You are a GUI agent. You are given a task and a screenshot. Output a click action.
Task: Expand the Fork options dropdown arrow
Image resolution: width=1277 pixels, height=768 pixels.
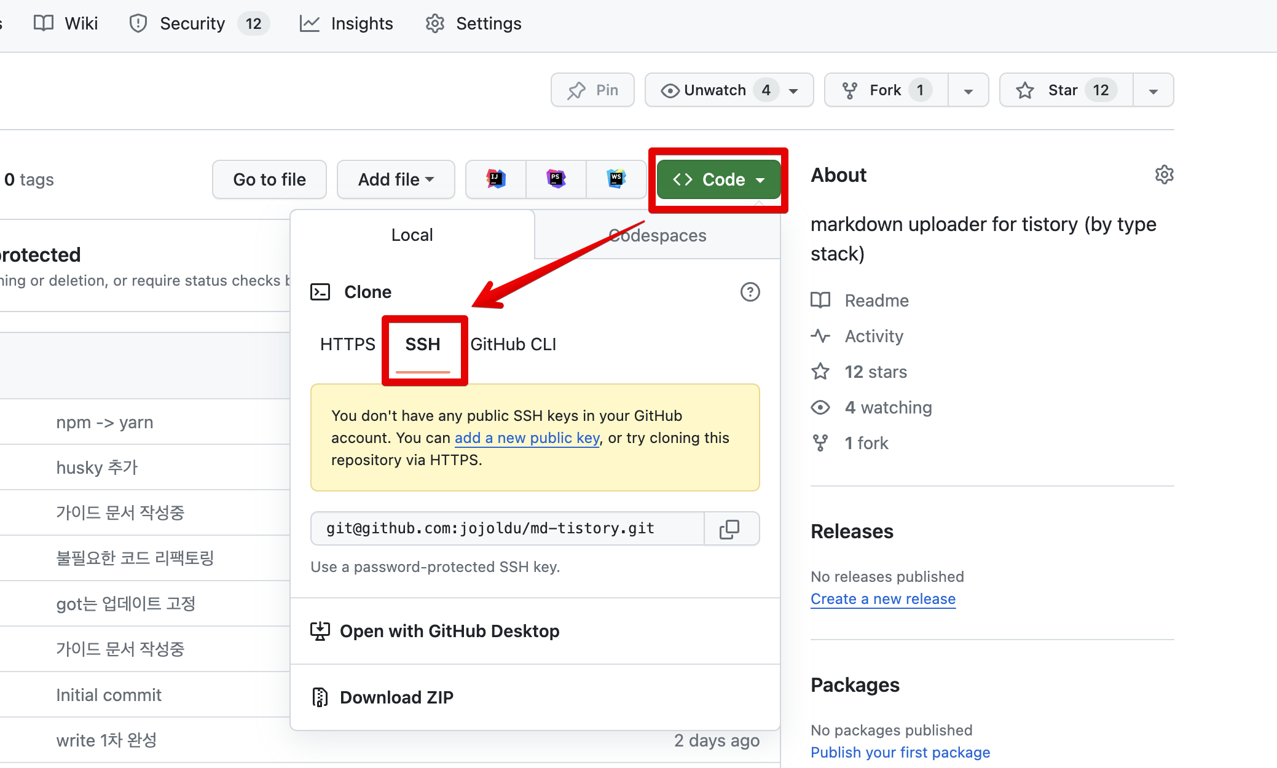point(969,91)
